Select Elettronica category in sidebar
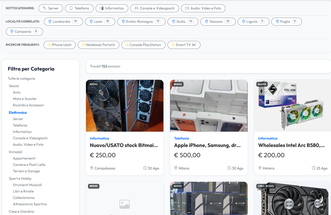Image resolution: width=331 pixels, height=215 pixels. (x=18, y=112)
